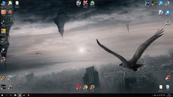Open the blue checkmark taskbar app
The width and height of the screenshot is (173, 97).
(x=24, y=95)
